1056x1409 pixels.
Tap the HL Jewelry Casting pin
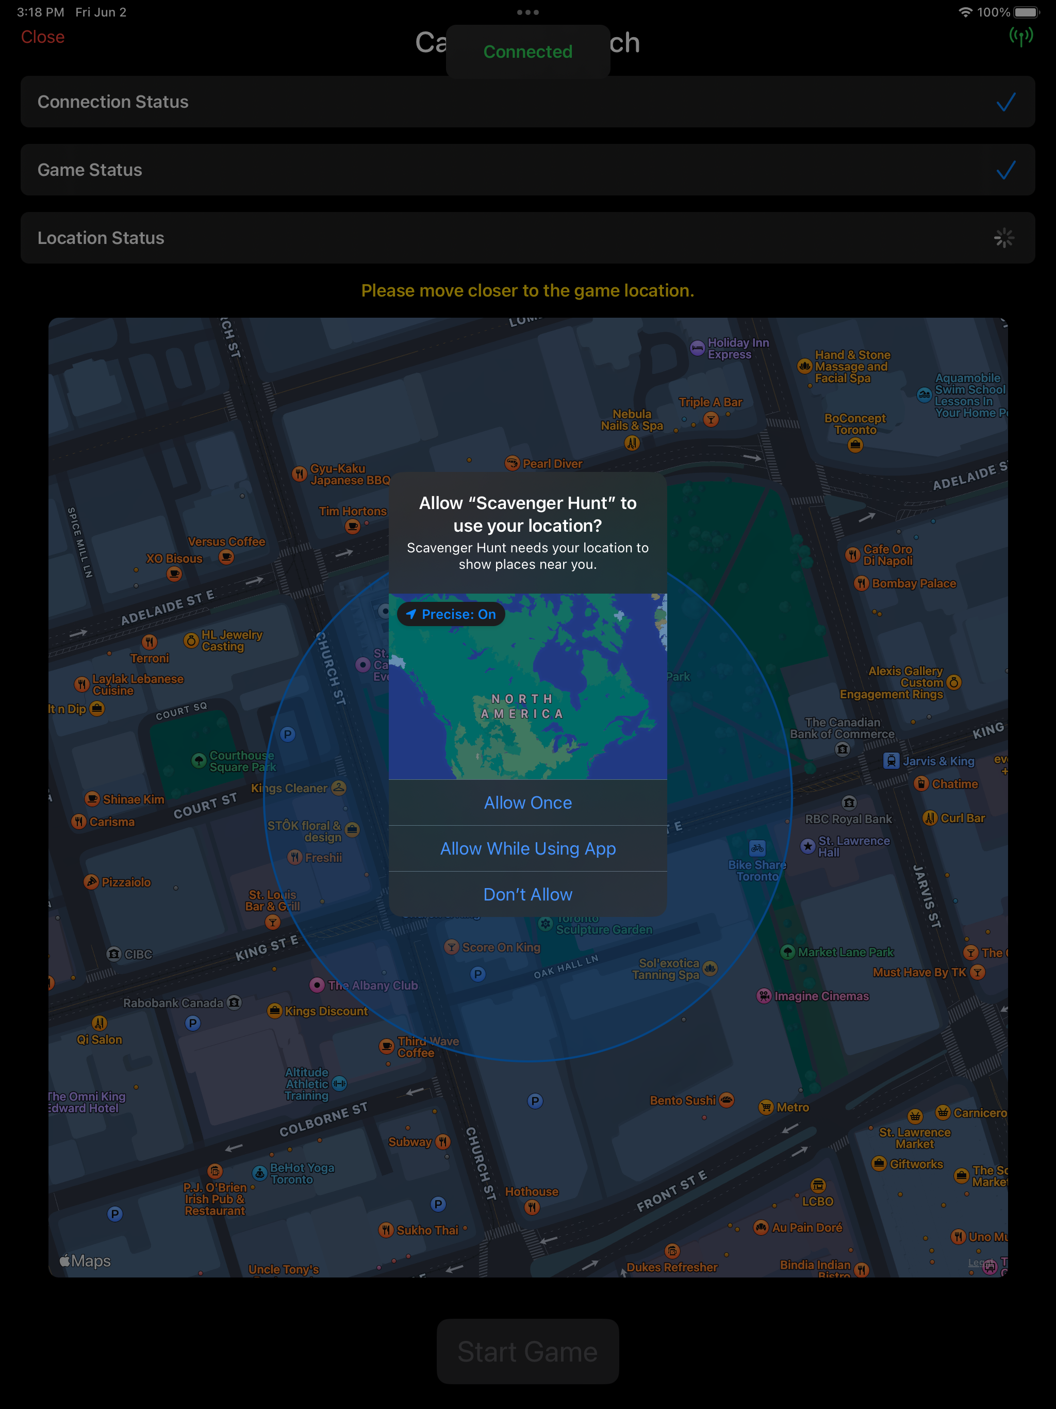pos(190,640)
